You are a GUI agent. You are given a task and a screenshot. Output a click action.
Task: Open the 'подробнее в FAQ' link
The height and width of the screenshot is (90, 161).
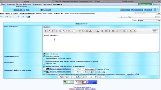pos(133,74)
